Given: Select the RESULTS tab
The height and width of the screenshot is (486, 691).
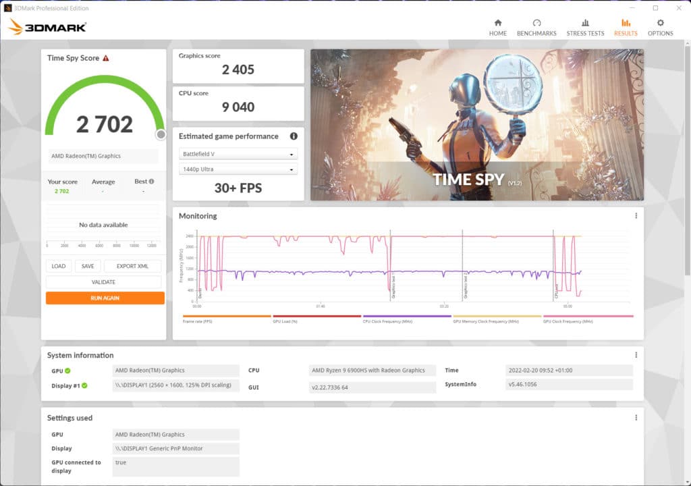Looking at the screenshot, I should pyautogui.click(x=626, y=28).
